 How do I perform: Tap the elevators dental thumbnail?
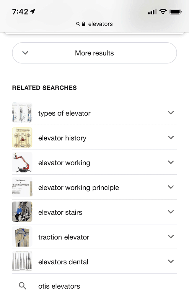[x=22, y=261]
